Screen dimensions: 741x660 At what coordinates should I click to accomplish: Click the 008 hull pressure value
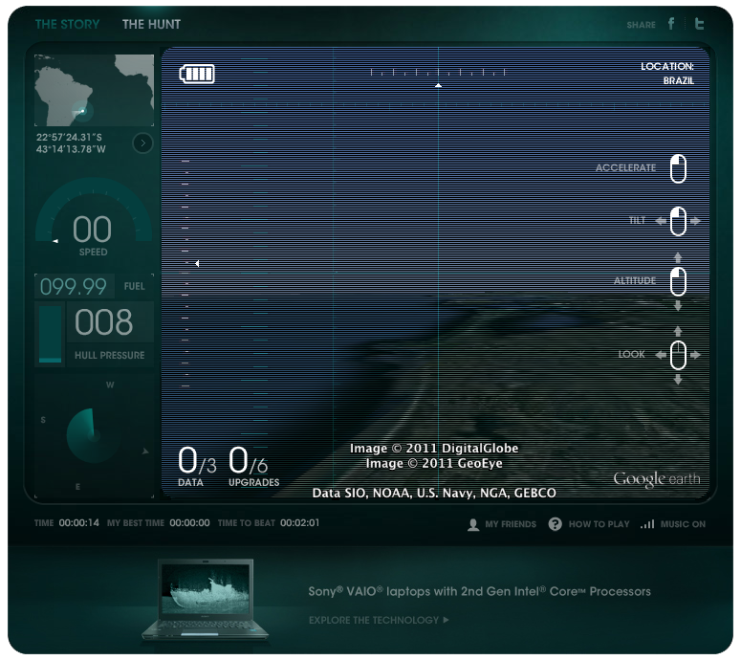coord(104,322)
